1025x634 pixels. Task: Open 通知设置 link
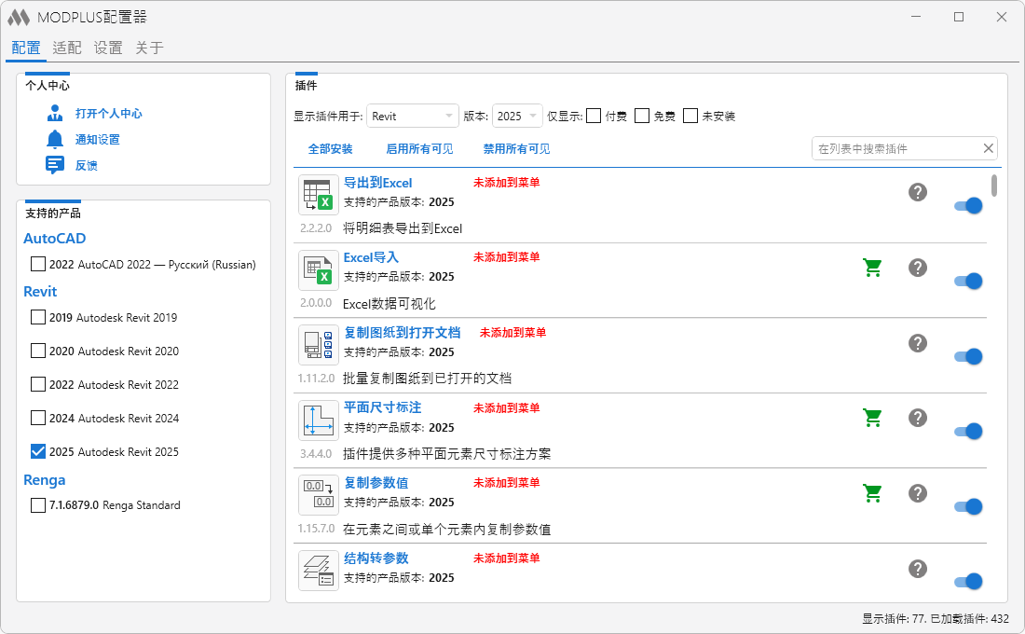(98, 139)
